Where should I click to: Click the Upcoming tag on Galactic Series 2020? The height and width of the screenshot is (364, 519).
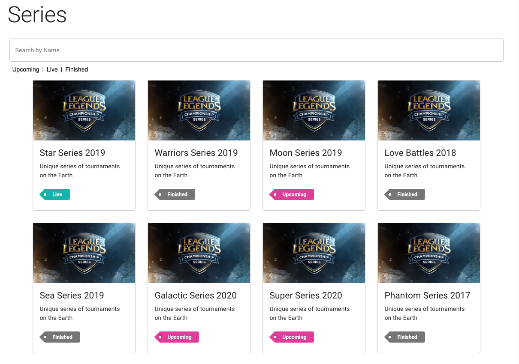pos(177,337)
